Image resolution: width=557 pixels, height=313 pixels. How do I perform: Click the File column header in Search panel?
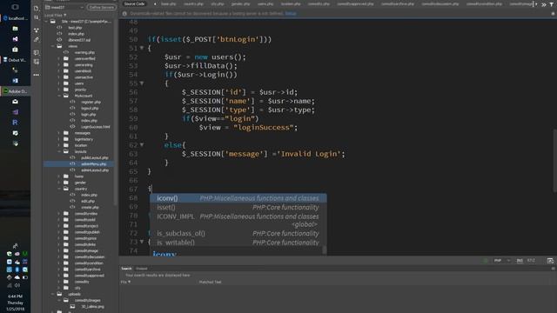pos(125,282)
